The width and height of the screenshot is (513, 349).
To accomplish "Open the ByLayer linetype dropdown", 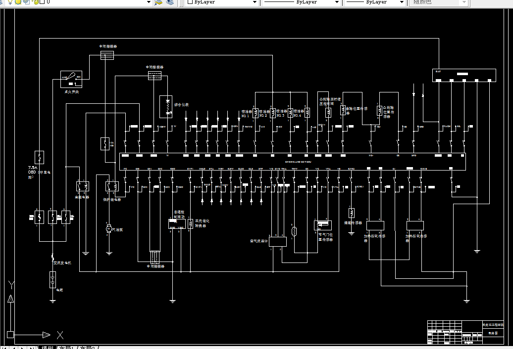I will (x=337, y=2).
